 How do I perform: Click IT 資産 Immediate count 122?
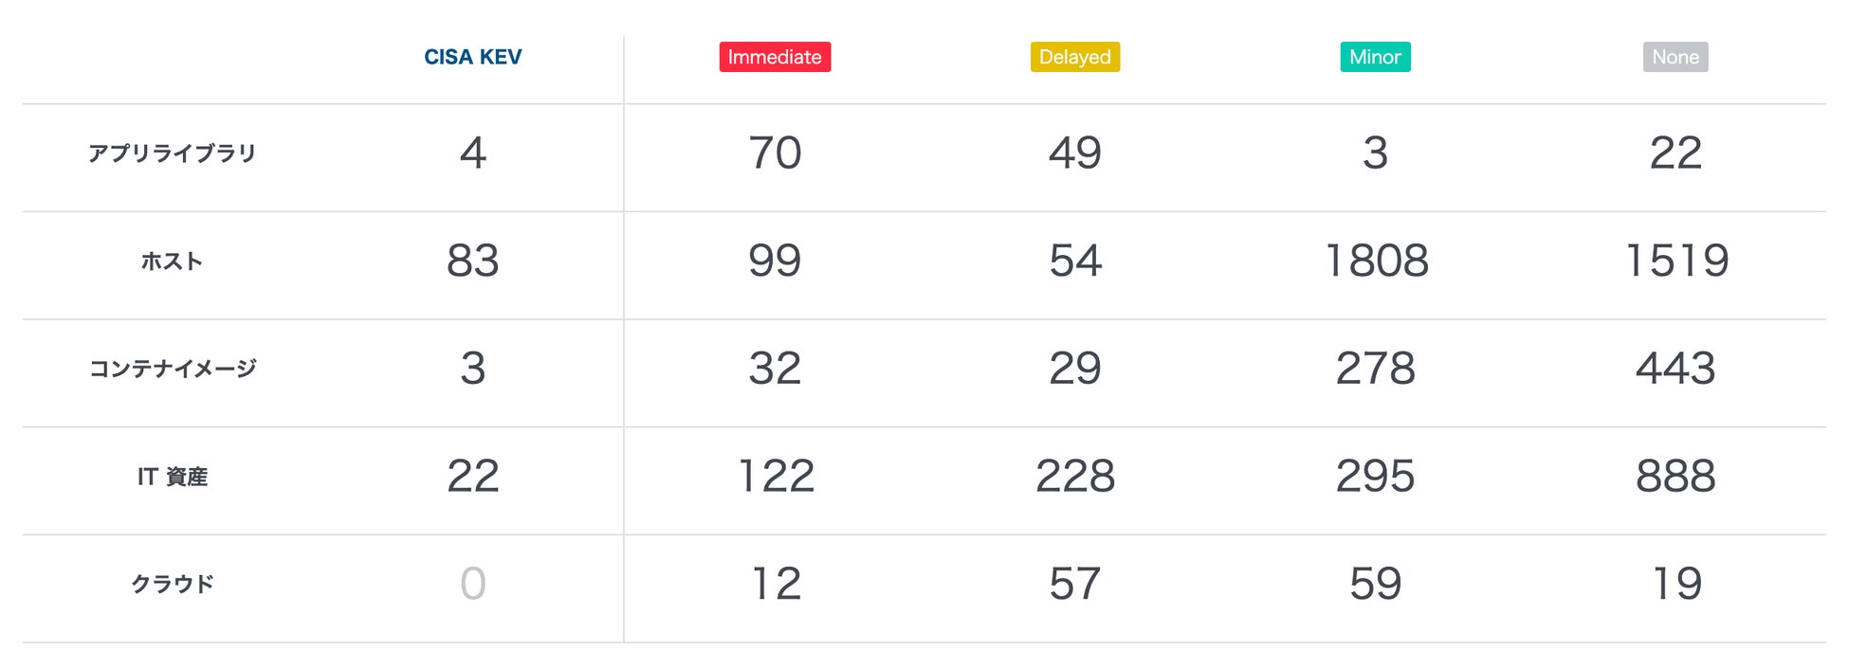pyautogui.click(x=776, y=476)
